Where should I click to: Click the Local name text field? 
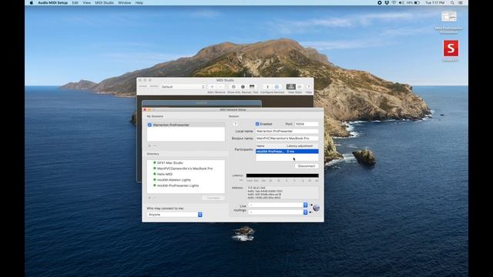tap(287, 132)
